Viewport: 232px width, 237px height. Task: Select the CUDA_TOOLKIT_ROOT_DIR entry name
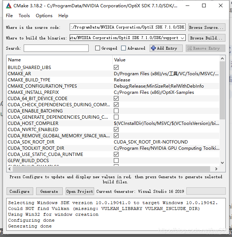[x=36, y=148]
